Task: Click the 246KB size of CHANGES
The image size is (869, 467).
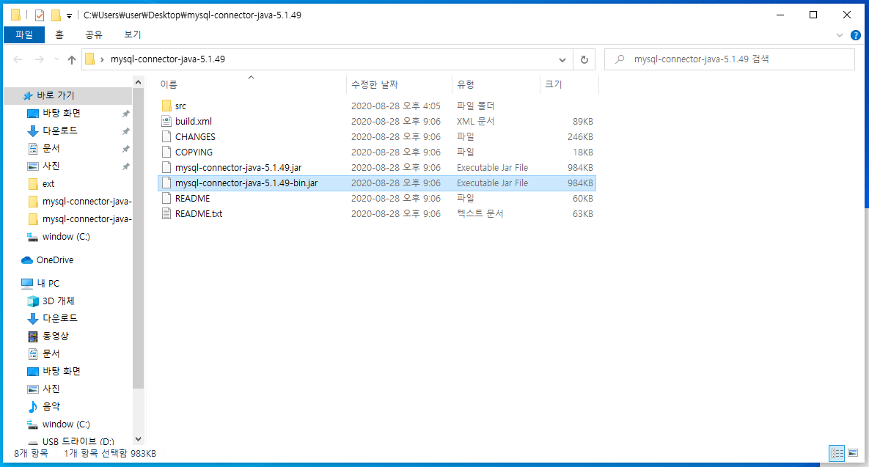Action: 580,137
